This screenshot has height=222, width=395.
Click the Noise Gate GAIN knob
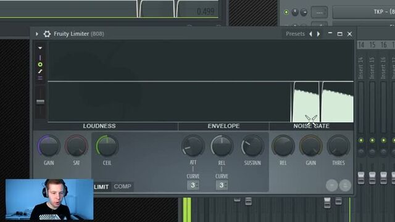[x=311, y=146]
